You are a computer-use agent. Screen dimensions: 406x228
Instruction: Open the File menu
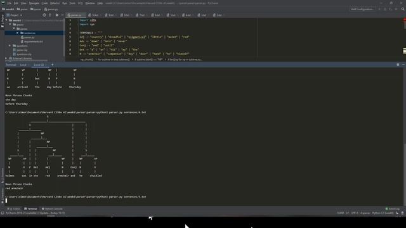pyautogui.click(x=10, y=3)
